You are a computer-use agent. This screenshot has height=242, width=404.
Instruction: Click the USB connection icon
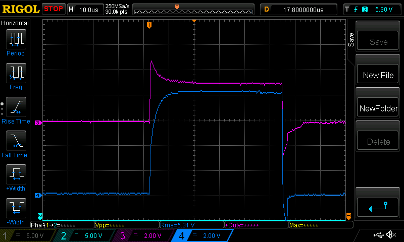pos(378,235)
